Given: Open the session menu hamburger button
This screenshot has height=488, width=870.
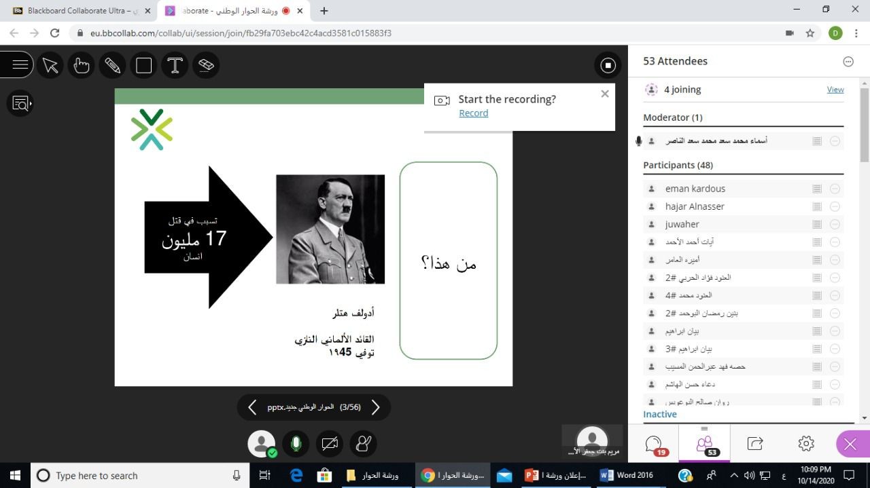Looking at the screenshot, I should (x=19, y=65).
